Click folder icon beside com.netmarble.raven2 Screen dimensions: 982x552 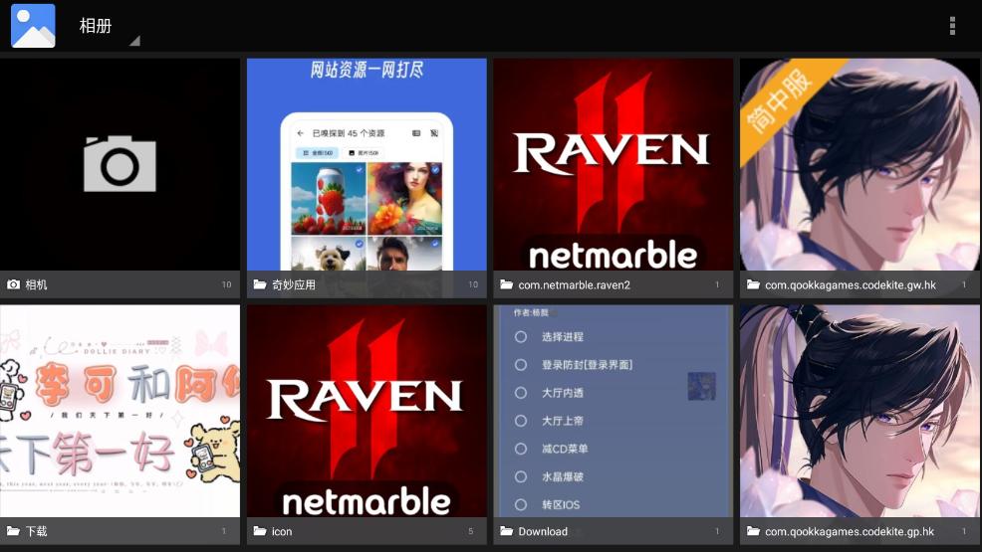(x=507, y=284)
